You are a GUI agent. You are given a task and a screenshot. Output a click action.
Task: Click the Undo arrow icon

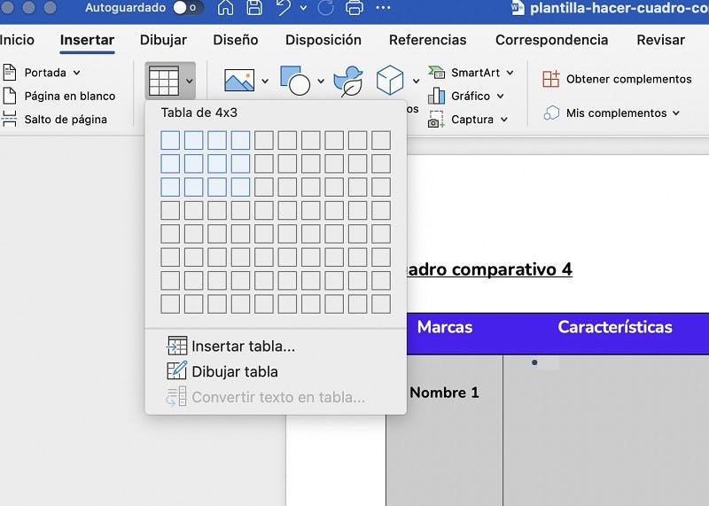[x=283, y=9]
